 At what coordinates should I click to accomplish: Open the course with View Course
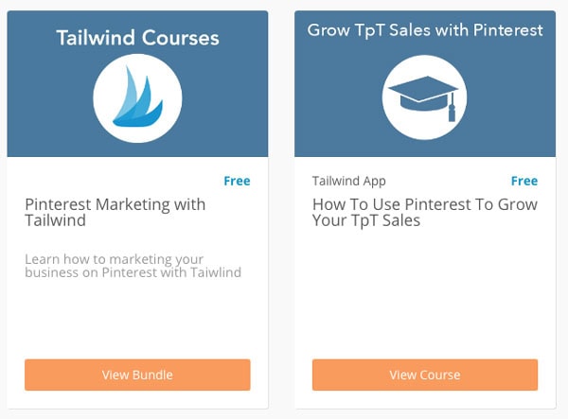[425, 375]
